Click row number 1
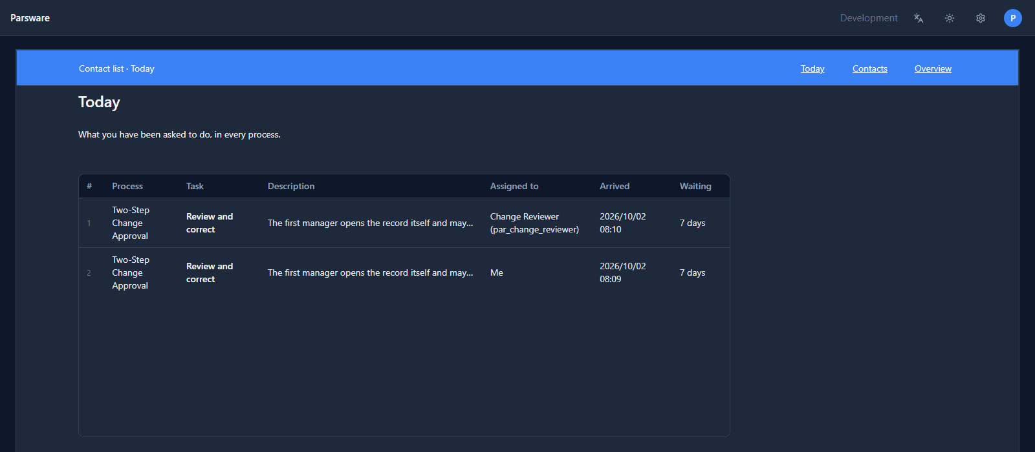 coord(89,223)
